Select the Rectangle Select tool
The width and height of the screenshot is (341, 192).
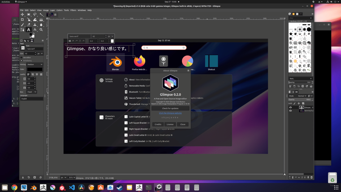click(x=28, y=14)
